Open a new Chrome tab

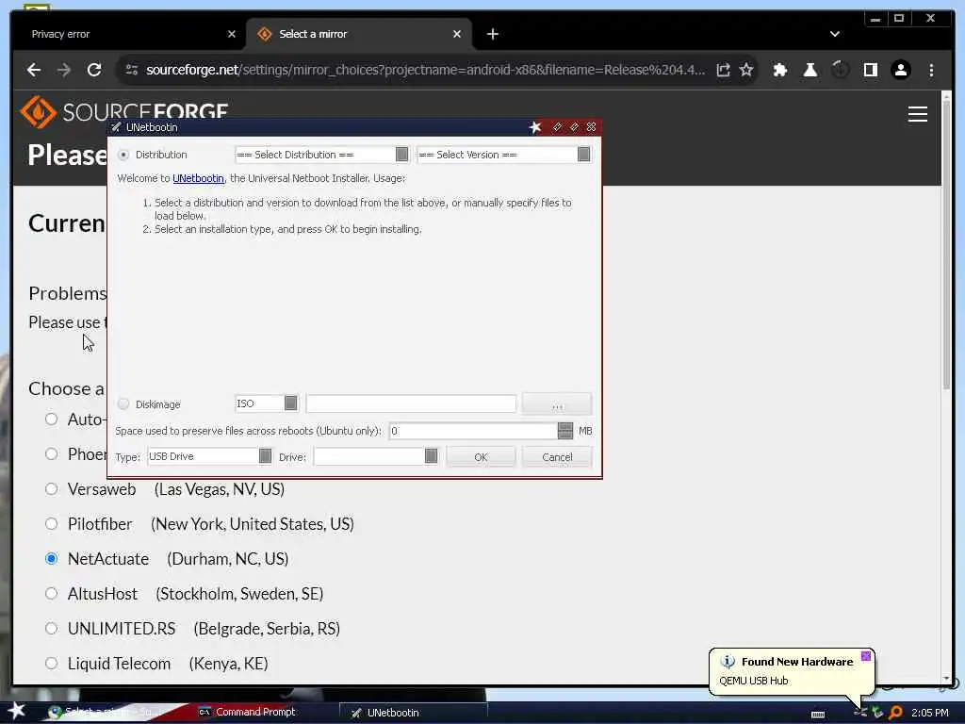(492, 34)
